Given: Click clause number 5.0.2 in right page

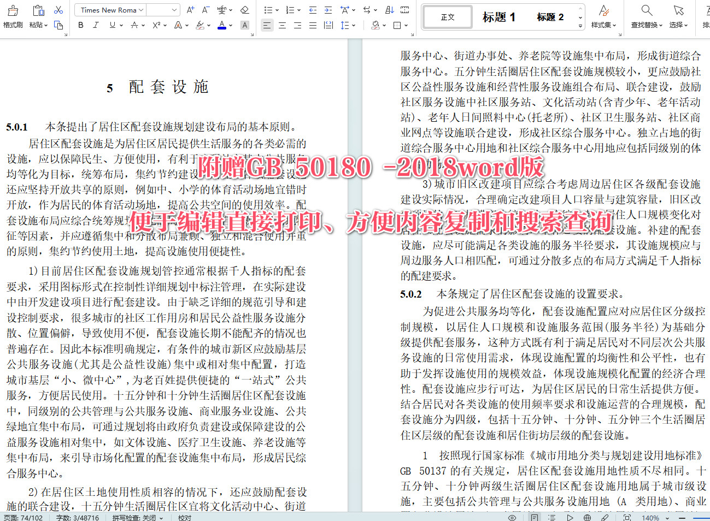Looking at the screenshot, I should 411,294.
